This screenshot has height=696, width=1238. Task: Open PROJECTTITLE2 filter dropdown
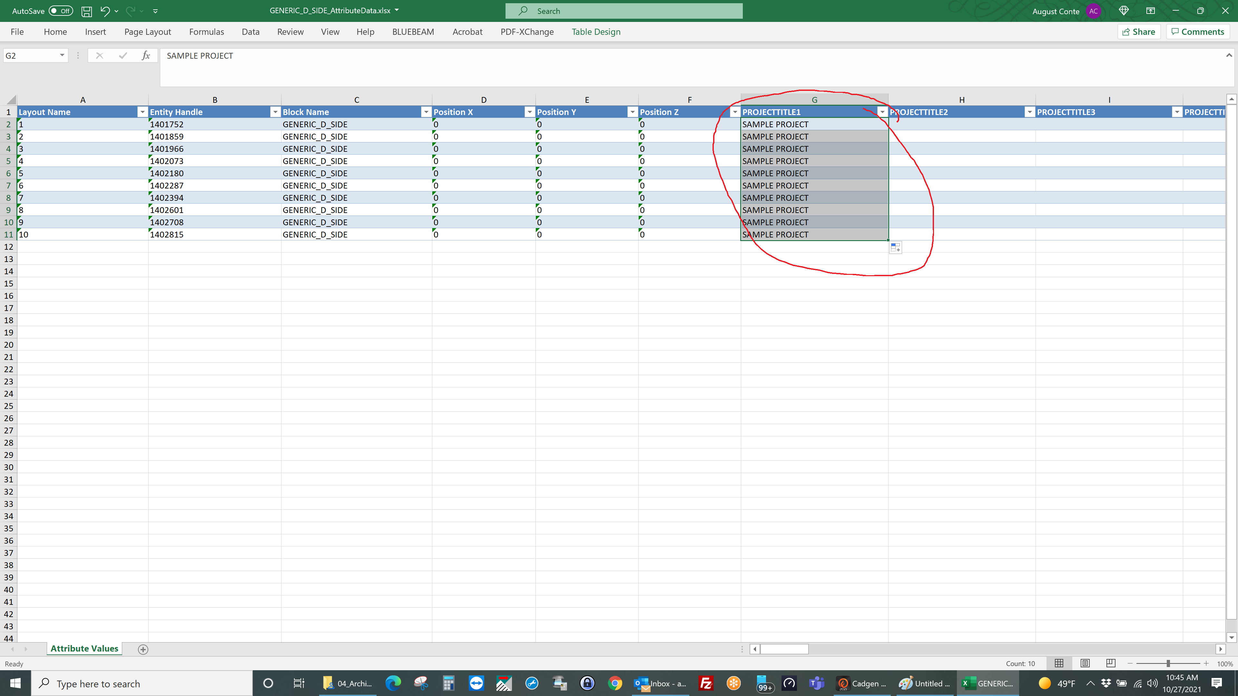(x=1029, y=112)
